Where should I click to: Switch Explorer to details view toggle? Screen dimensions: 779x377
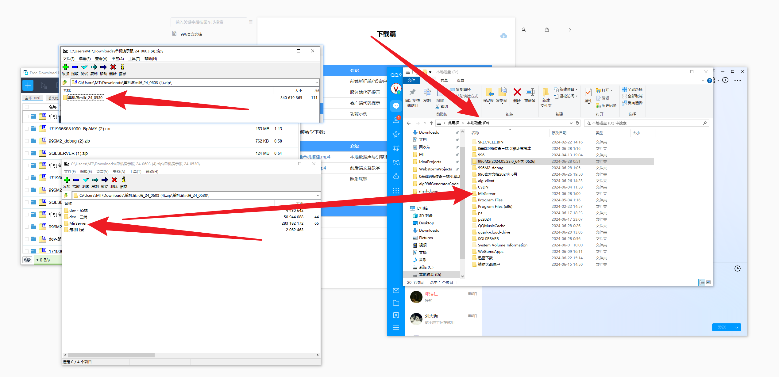[x=702, y=282]
